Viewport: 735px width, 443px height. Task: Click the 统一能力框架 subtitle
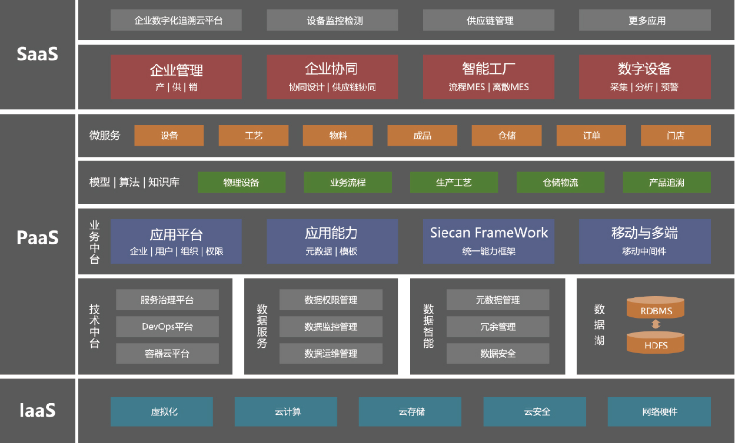488,251
